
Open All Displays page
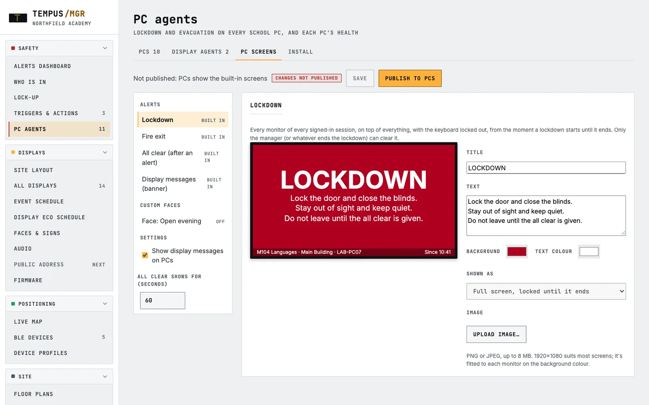pos(59,186)
